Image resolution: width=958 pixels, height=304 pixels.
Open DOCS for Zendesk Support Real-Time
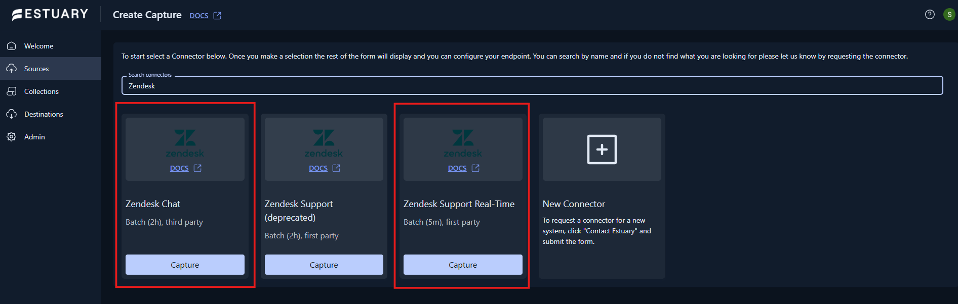457,168
